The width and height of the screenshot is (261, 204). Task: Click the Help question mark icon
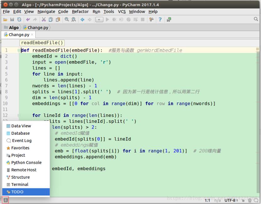click(160, 19)
